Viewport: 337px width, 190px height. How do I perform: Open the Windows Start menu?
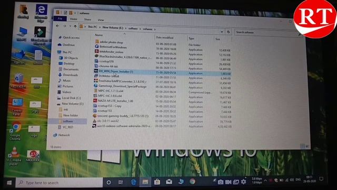[x=9, y=183]
